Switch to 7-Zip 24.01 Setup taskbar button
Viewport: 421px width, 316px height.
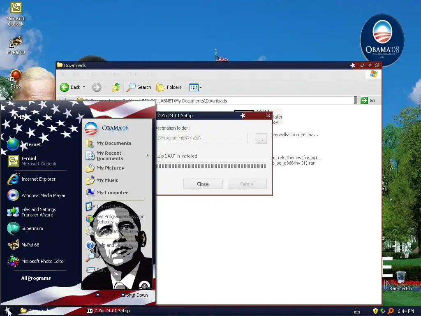[x=108, y=311]
